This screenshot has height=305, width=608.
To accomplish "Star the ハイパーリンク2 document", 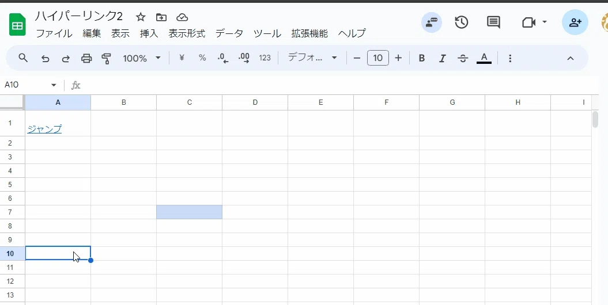I will [x=141, y=17].
